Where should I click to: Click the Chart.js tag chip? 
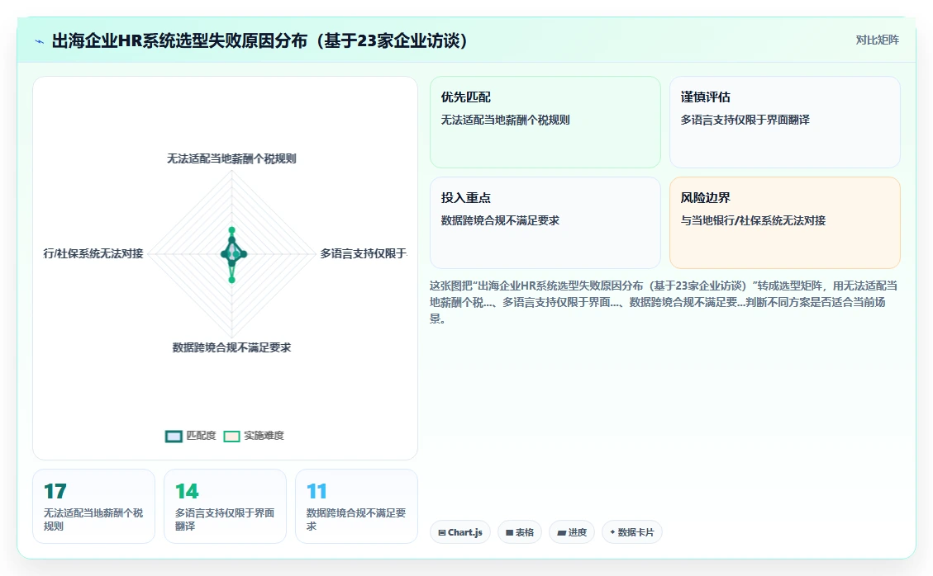pyautogui.click(x=460, y=532)
